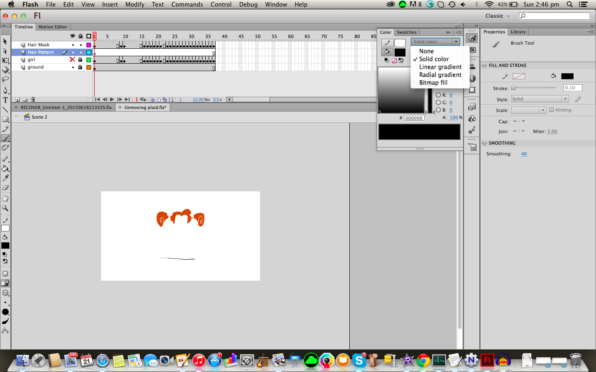The image size is (596, 372).
Task: Click the stroke color pencil icon in Color panel
Action: pyautogui.click(x=387, y=43)
